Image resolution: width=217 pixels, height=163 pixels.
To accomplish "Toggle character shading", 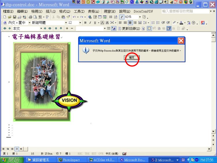I will (x=107, y=23).
